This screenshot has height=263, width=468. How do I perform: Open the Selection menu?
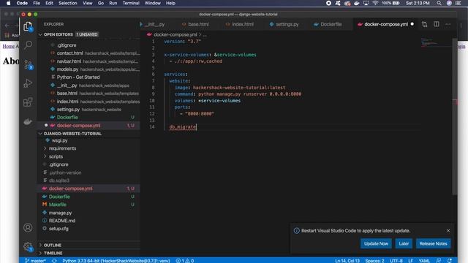pyautogui.click(x=68, y=3)
